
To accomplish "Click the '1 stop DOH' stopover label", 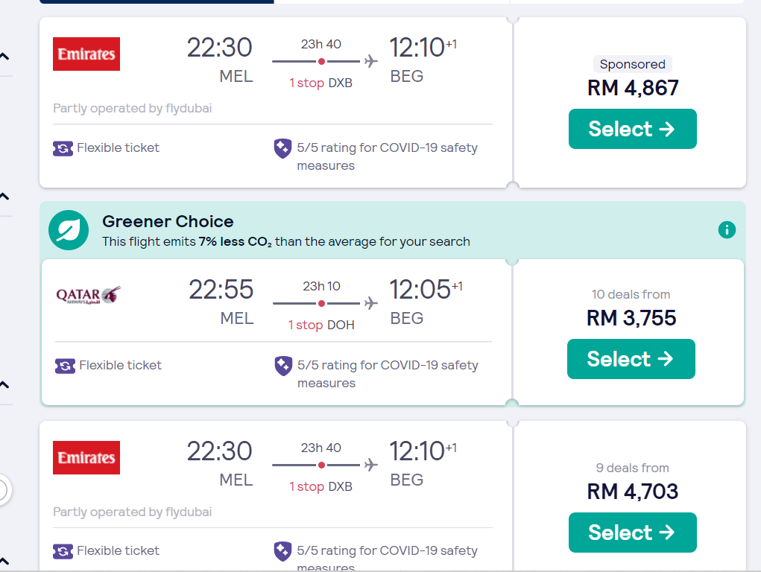I will click(321, 325).
